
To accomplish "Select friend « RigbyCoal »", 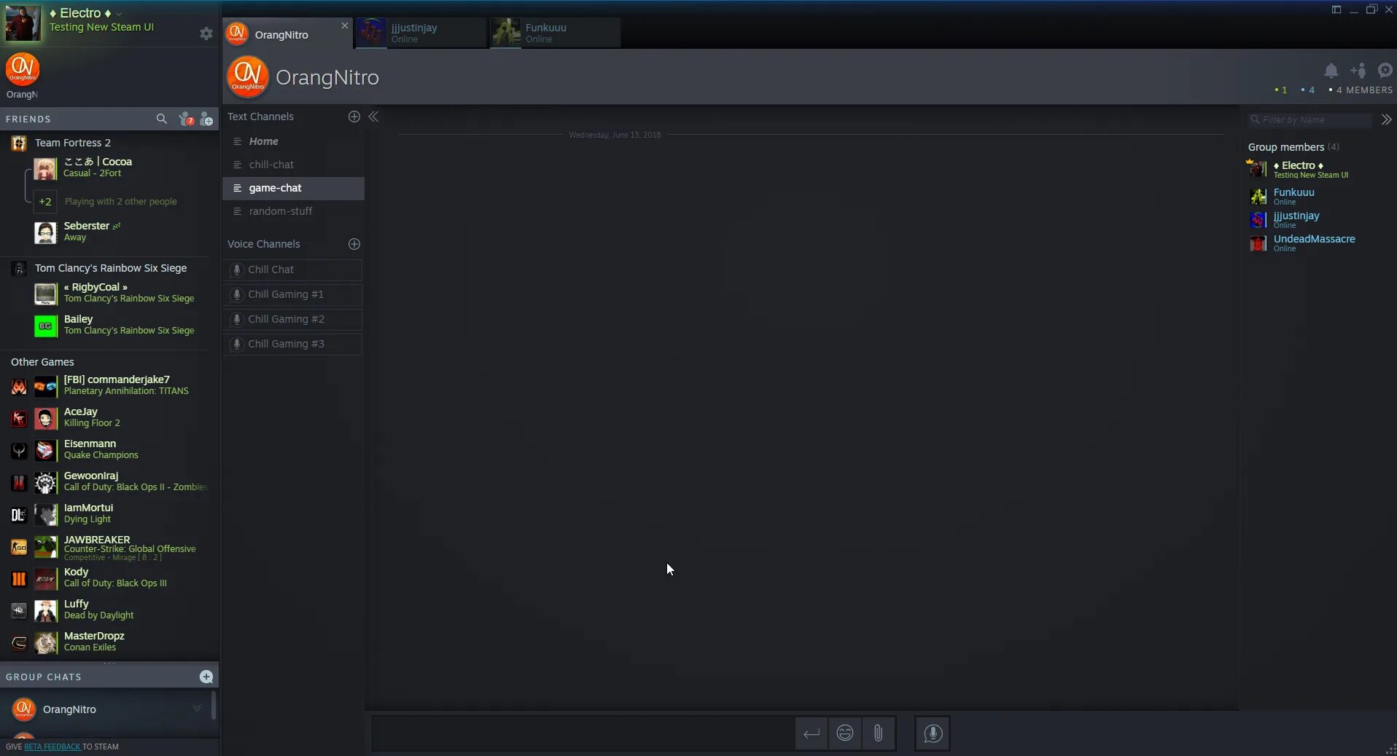I will [x=109, y=293].
